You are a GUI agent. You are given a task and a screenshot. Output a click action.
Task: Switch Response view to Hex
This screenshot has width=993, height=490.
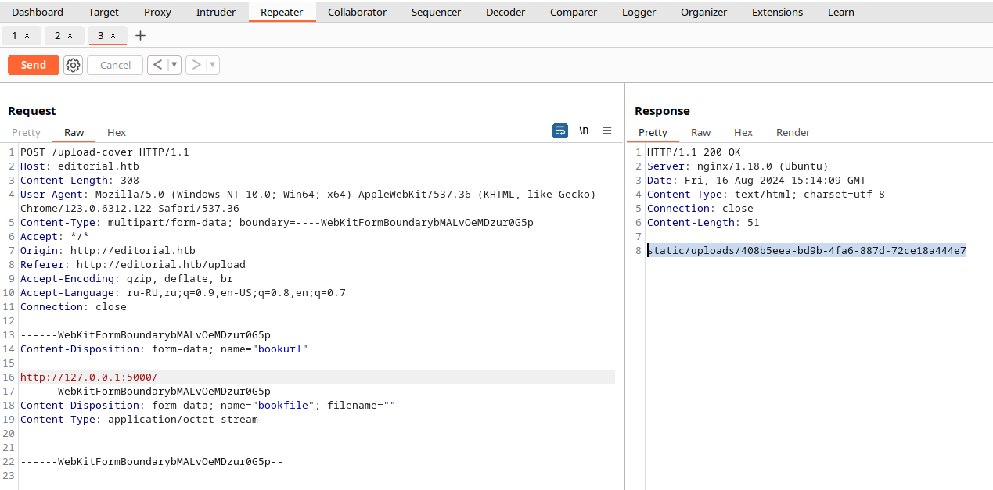[x=743, y=132]
